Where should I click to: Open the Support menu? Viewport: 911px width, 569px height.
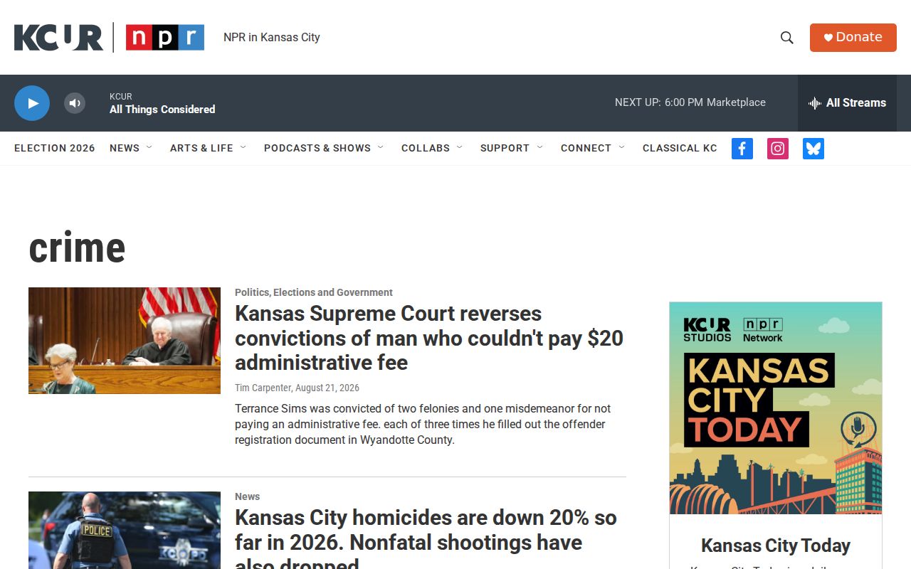tap(505, 148)
